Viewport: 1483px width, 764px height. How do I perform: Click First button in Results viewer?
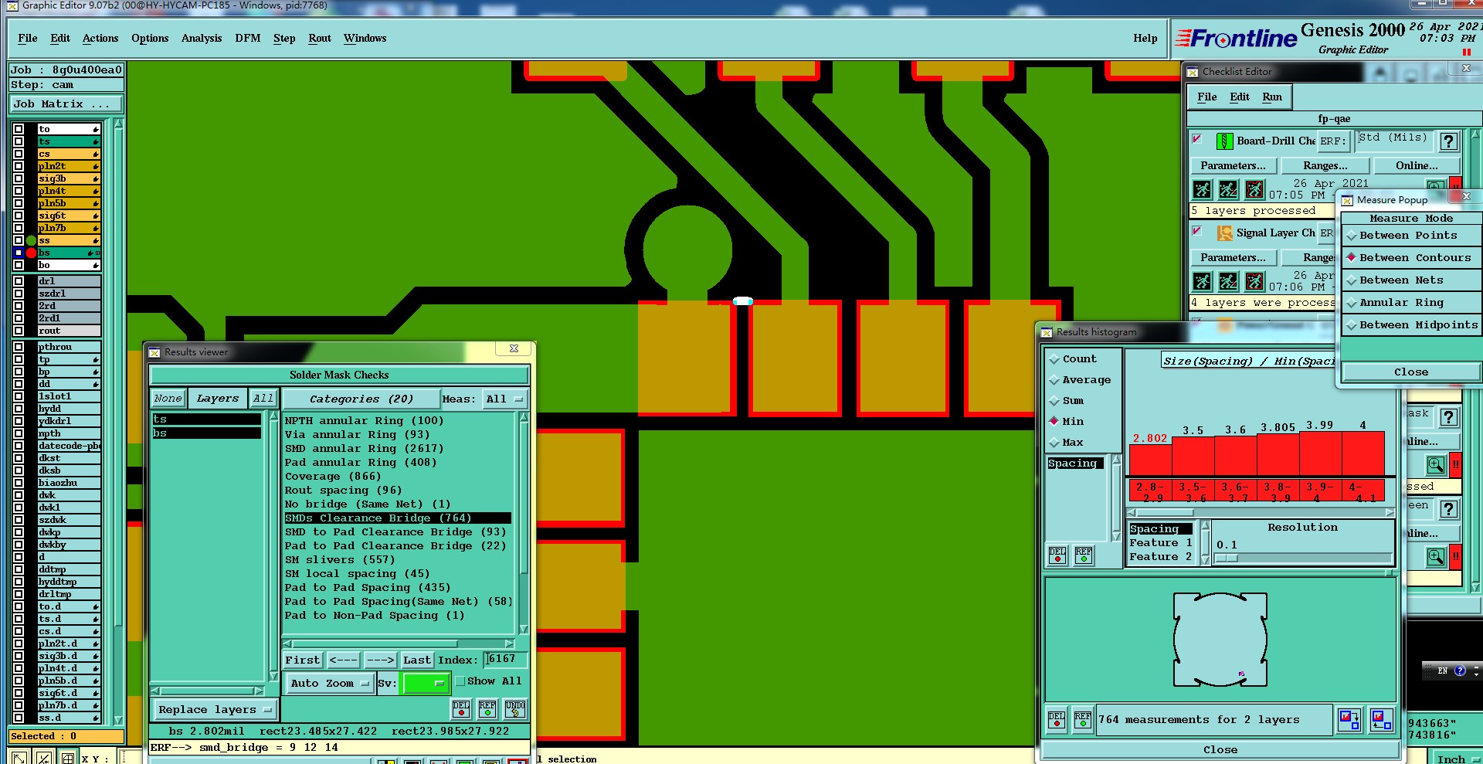click(302, 660)
